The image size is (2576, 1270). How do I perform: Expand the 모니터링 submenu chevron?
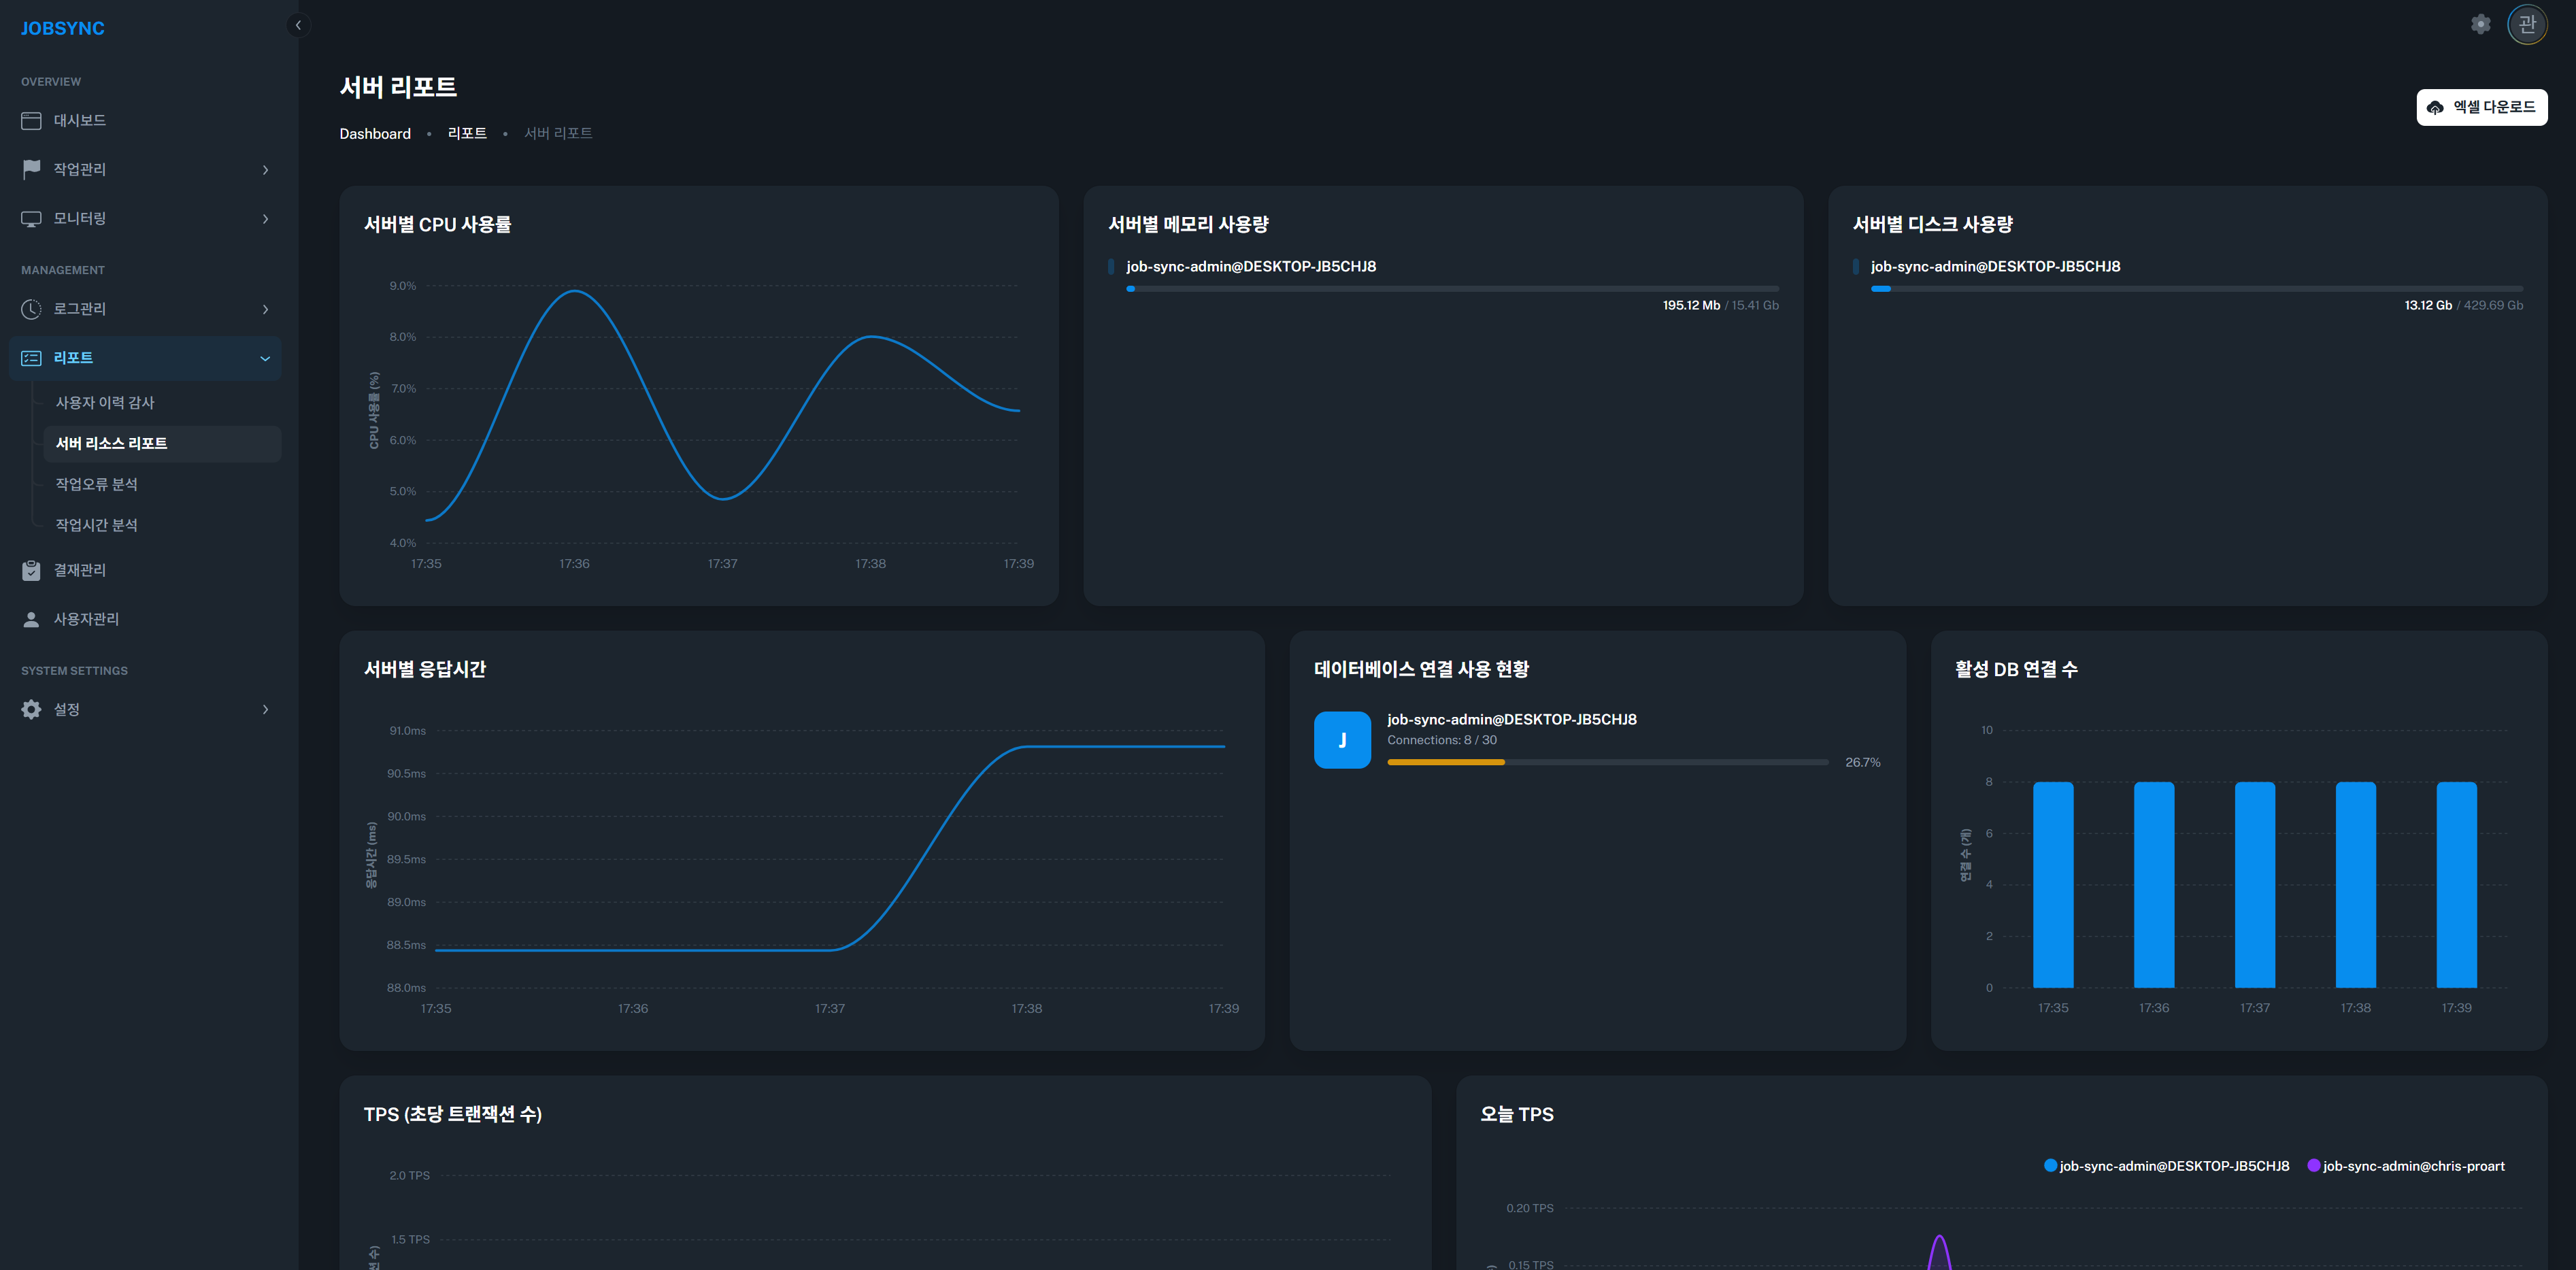click(265, 219)
